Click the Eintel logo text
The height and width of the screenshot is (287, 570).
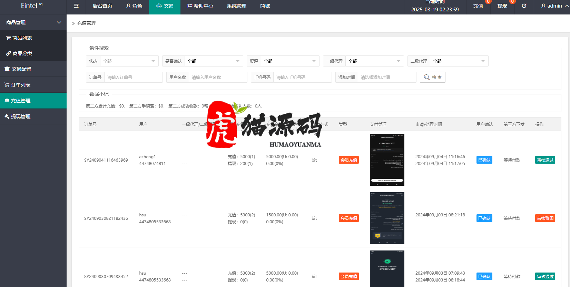29,6
